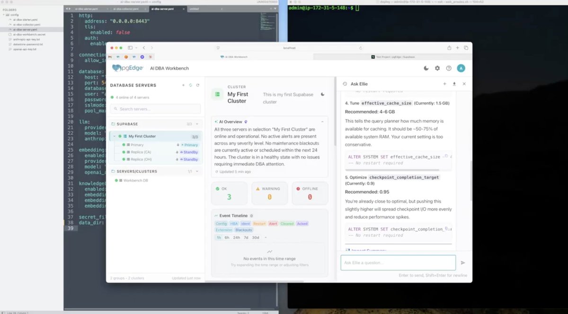Click the cluster blackout moon icon

click(323, 94)
